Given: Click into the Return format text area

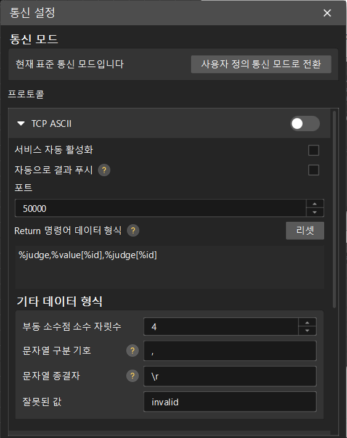Looking at the screenshot, I should [169, 267].
